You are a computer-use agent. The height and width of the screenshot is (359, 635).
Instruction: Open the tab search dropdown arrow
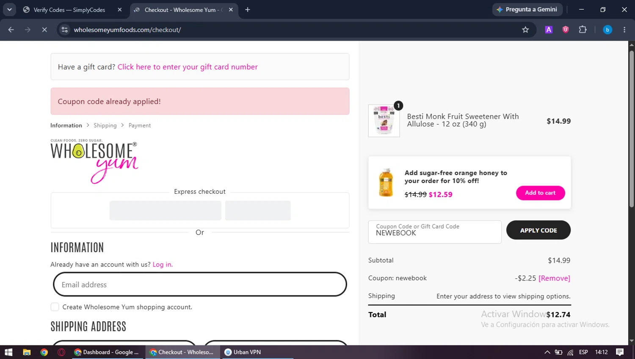click(9, 10)
